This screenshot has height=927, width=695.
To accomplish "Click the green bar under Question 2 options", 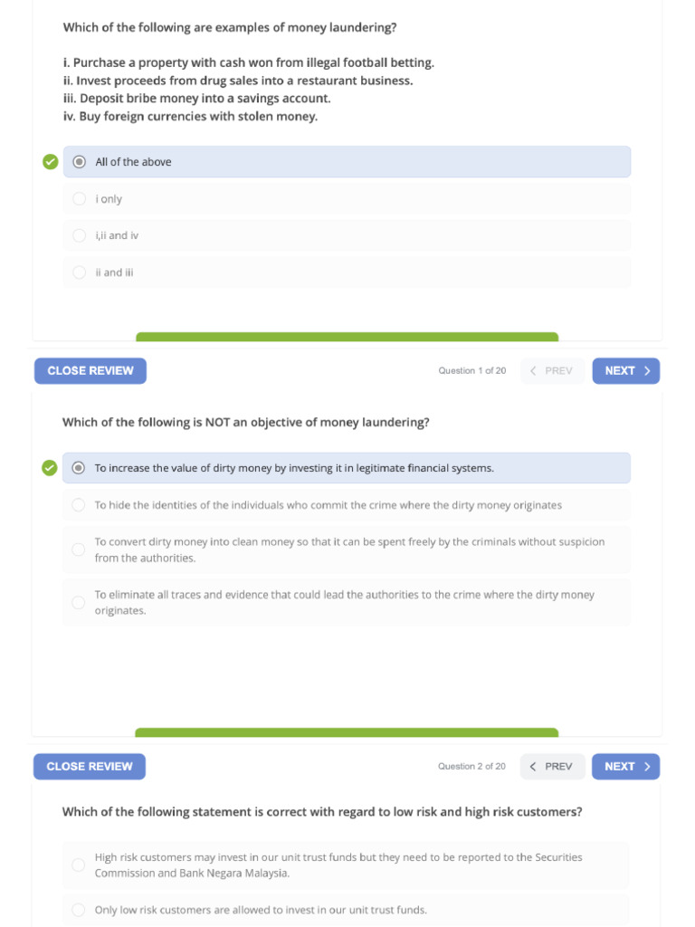I will tap(347, 732).
